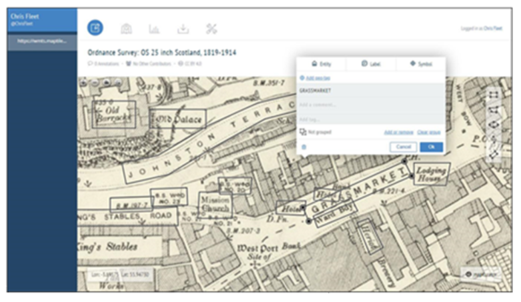The height and width of the screenshot is (302, 521).
Task: Switch to the Symbol tab
Action: tap(421, 64)
